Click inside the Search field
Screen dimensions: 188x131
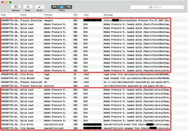(x=157, y=7)
